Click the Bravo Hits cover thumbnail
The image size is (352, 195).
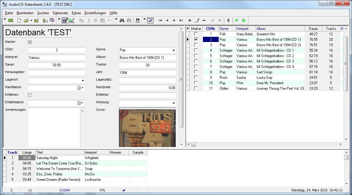(147, 128)
